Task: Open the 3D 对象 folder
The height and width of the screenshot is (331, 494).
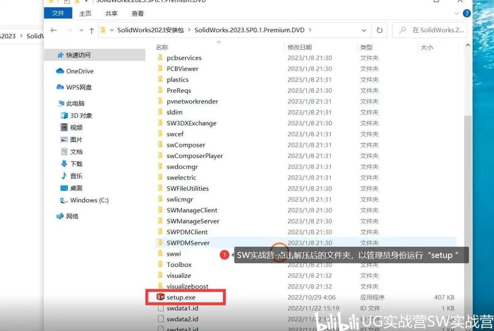Action: (76, 115)
